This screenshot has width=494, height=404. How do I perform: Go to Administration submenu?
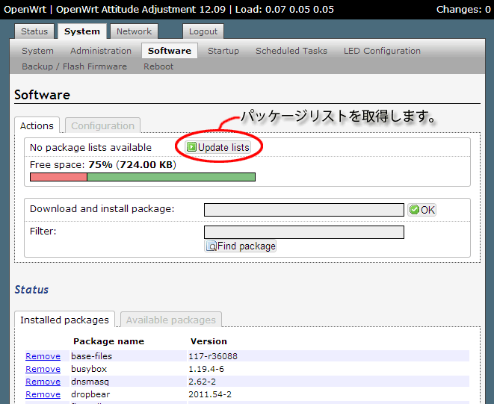(x=101, y=51)
